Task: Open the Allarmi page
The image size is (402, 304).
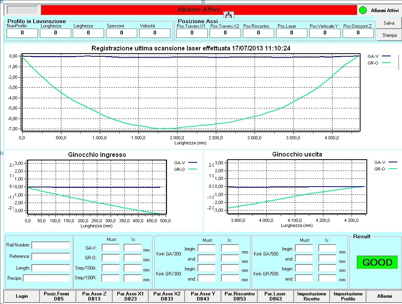Action: (x=384, y=296)
